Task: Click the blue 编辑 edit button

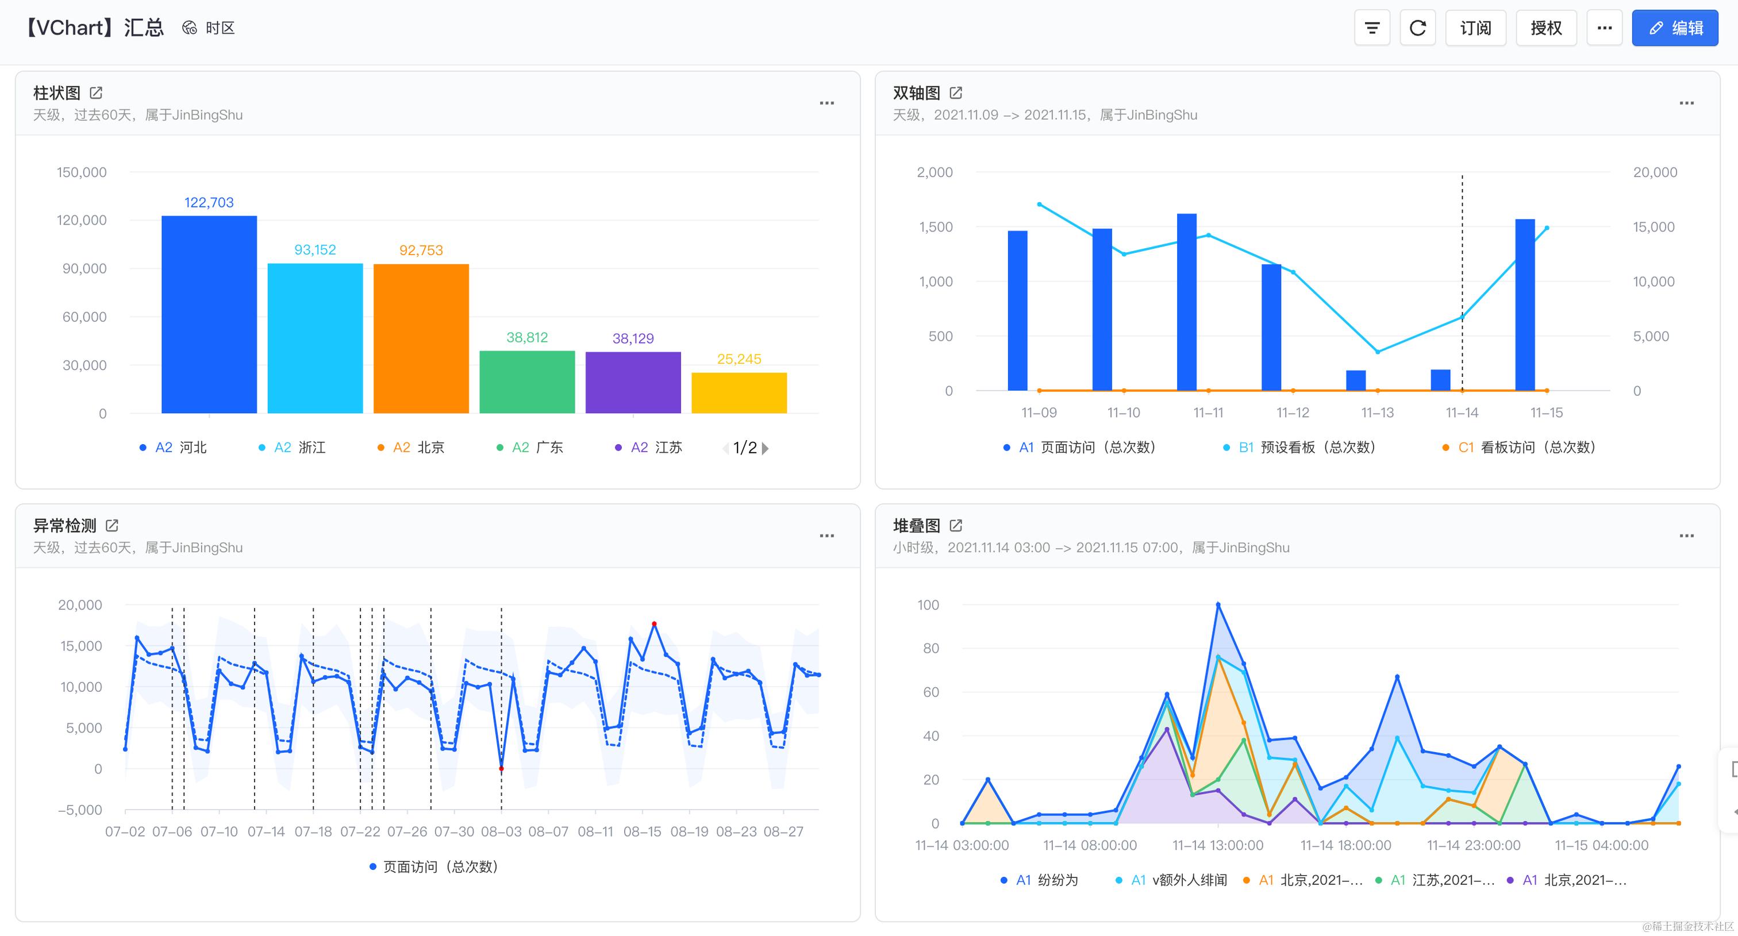Action: click(x=1675, y=28)
